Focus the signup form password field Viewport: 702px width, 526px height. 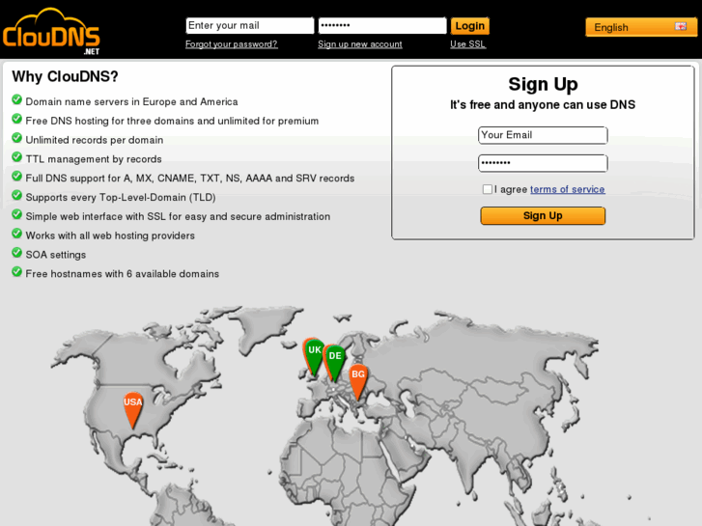(x=543, y=163)
